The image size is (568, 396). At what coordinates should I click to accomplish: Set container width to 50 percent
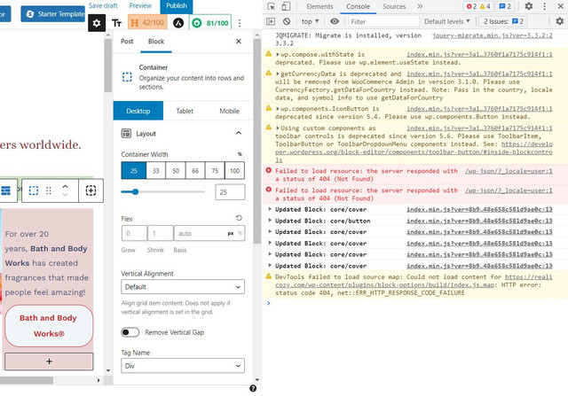tap(176, 171)
